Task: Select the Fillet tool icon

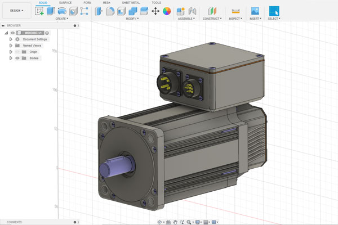Action: [110, 11]
